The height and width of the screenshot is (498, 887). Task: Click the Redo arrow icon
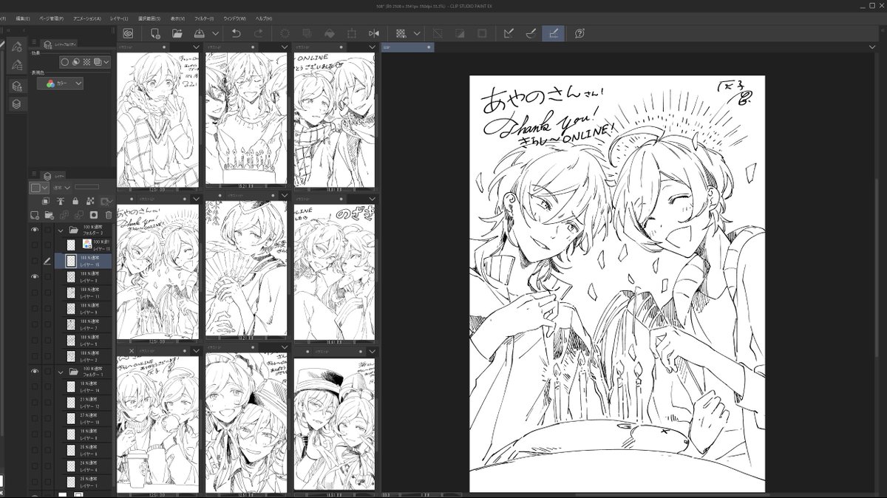[258, 33]
